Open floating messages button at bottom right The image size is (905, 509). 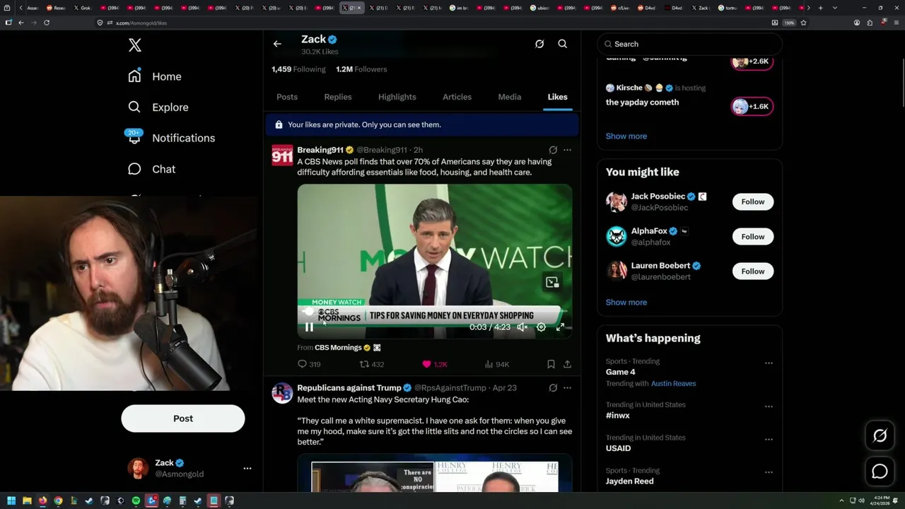[880, 471]
